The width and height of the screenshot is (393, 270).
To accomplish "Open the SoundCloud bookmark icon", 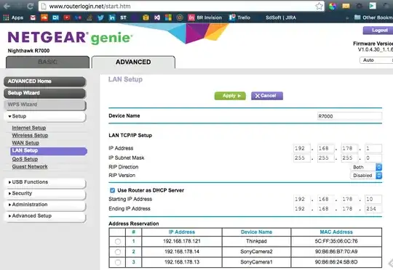I will (44, 17).
